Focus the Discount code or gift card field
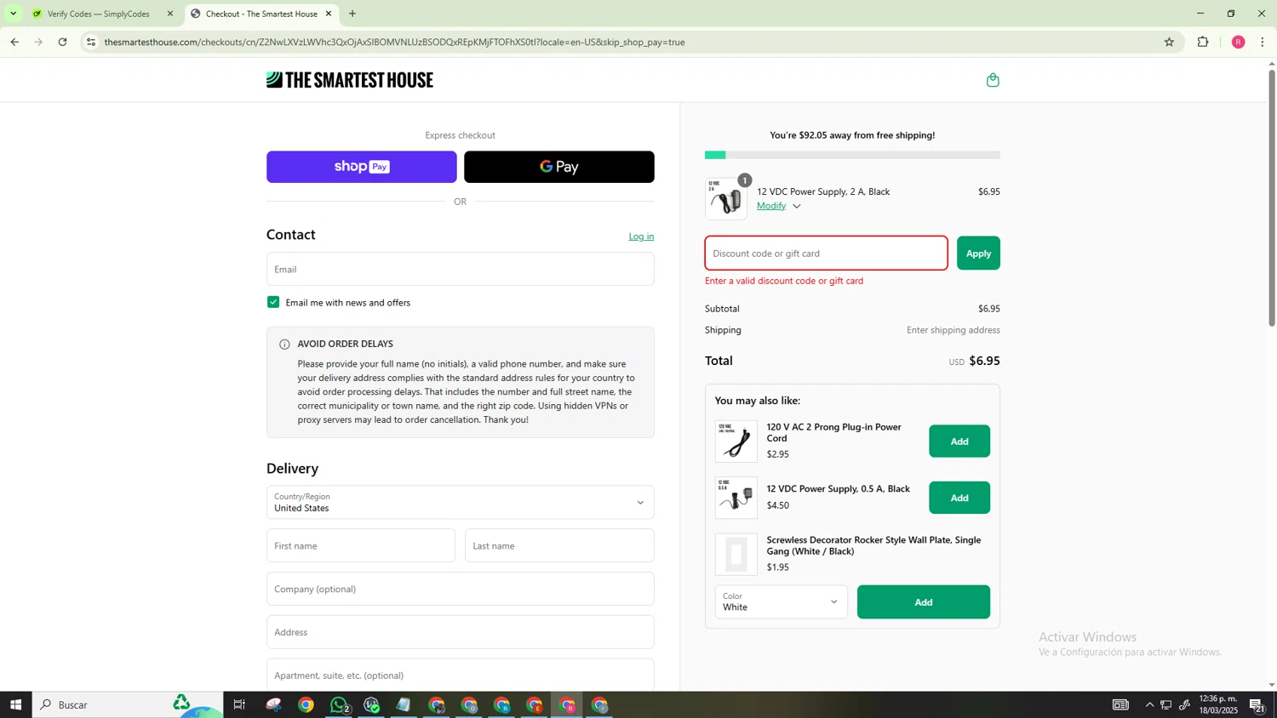Viewport: 1277px width, 718px height. 826,254
